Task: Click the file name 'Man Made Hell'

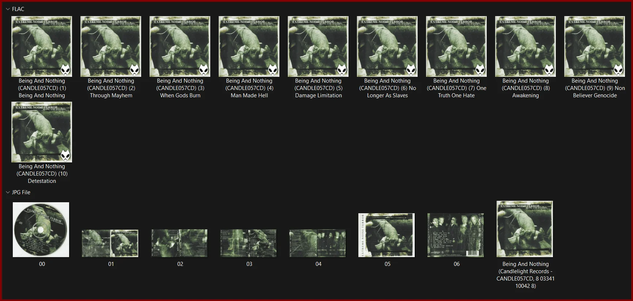Action: [x=249, y=95]
